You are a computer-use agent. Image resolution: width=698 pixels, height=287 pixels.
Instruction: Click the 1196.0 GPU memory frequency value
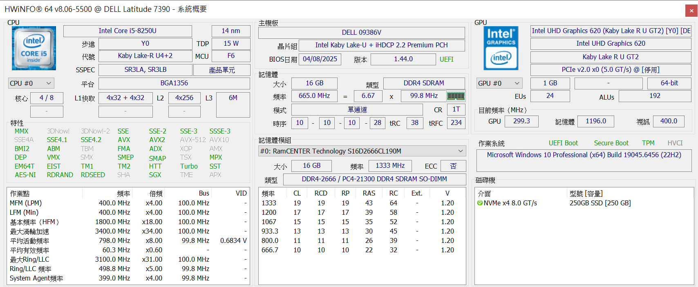coord(596,121)
